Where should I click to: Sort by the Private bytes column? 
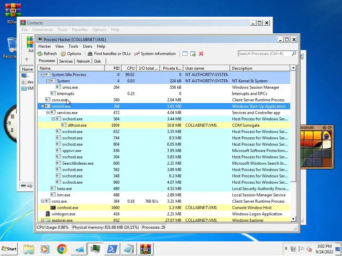tap(171, 68)
